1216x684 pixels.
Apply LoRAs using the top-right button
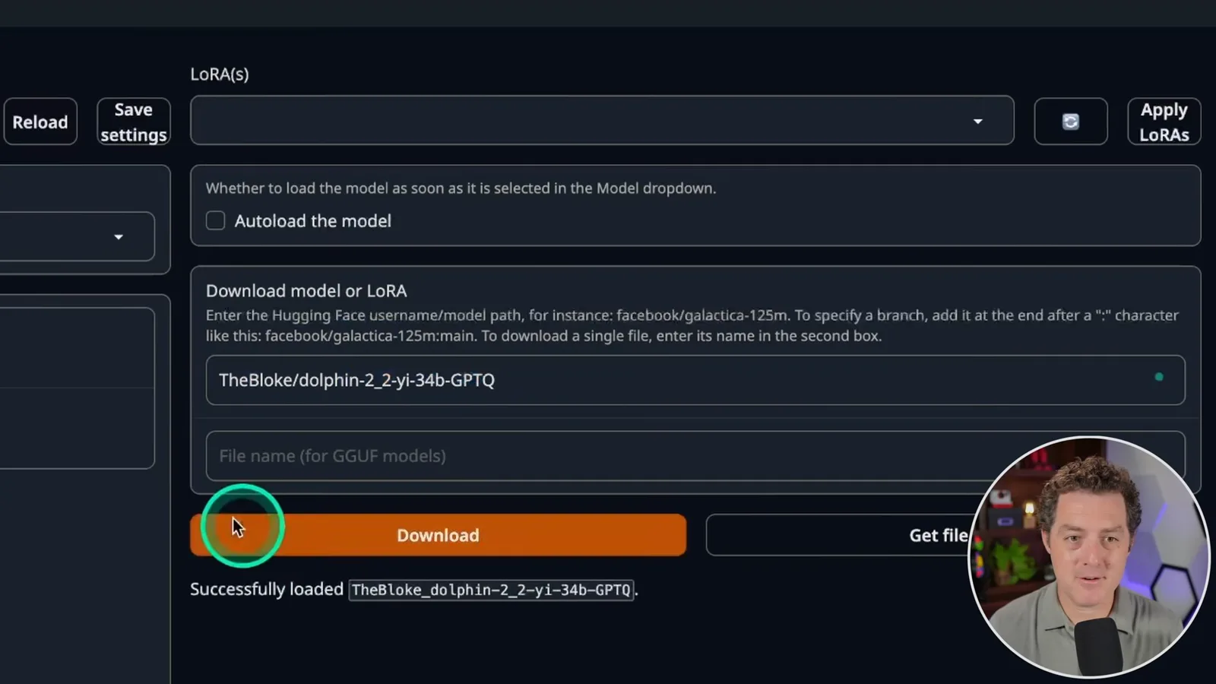coord(1164,122)
